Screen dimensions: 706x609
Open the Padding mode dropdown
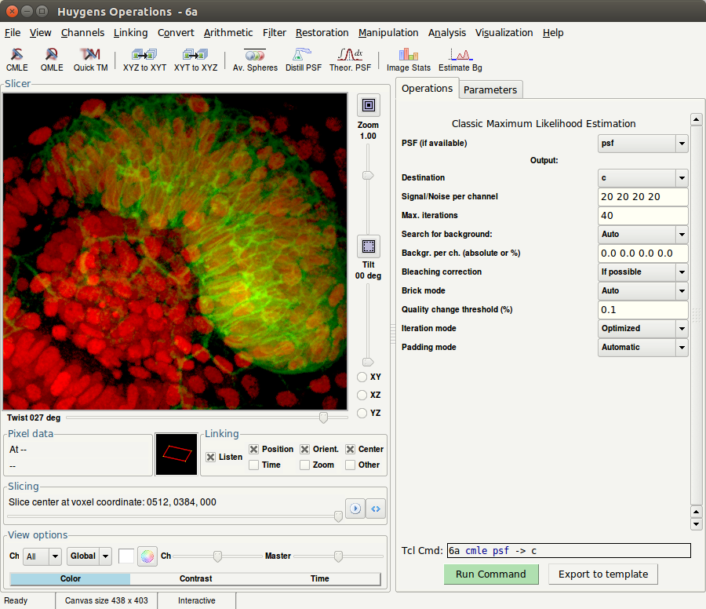[x=642, y=347]
